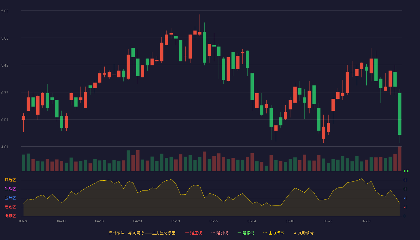Image resolution: width=420 pixels, height=240 pixels.
Task: Toggle the 龙吟信号 triangle legend entry
Action: pyautogui.click(x=304, y=233)
